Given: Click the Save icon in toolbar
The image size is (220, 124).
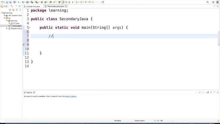Looking at the screenshot, I should [x=7, y=2].
